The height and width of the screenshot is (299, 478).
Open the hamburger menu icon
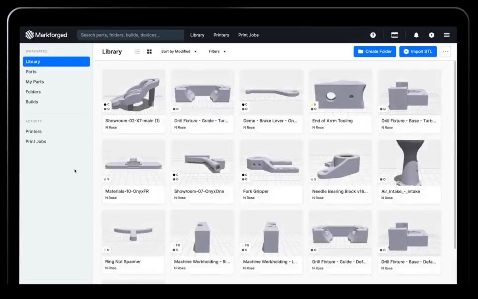[x=447, y=35]
